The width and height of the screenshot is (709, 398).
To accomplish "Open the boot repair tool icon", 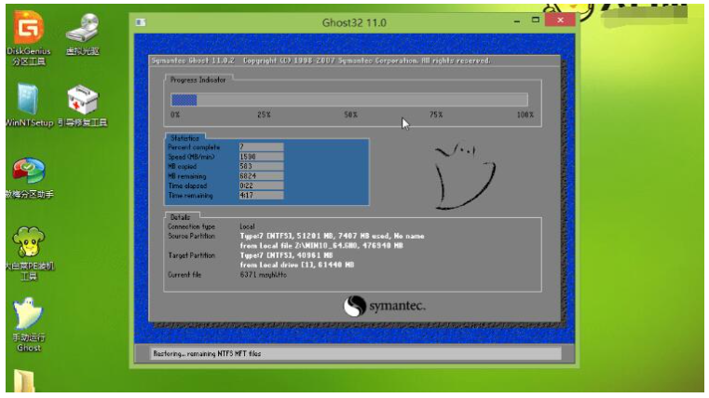I will point(84,101).
